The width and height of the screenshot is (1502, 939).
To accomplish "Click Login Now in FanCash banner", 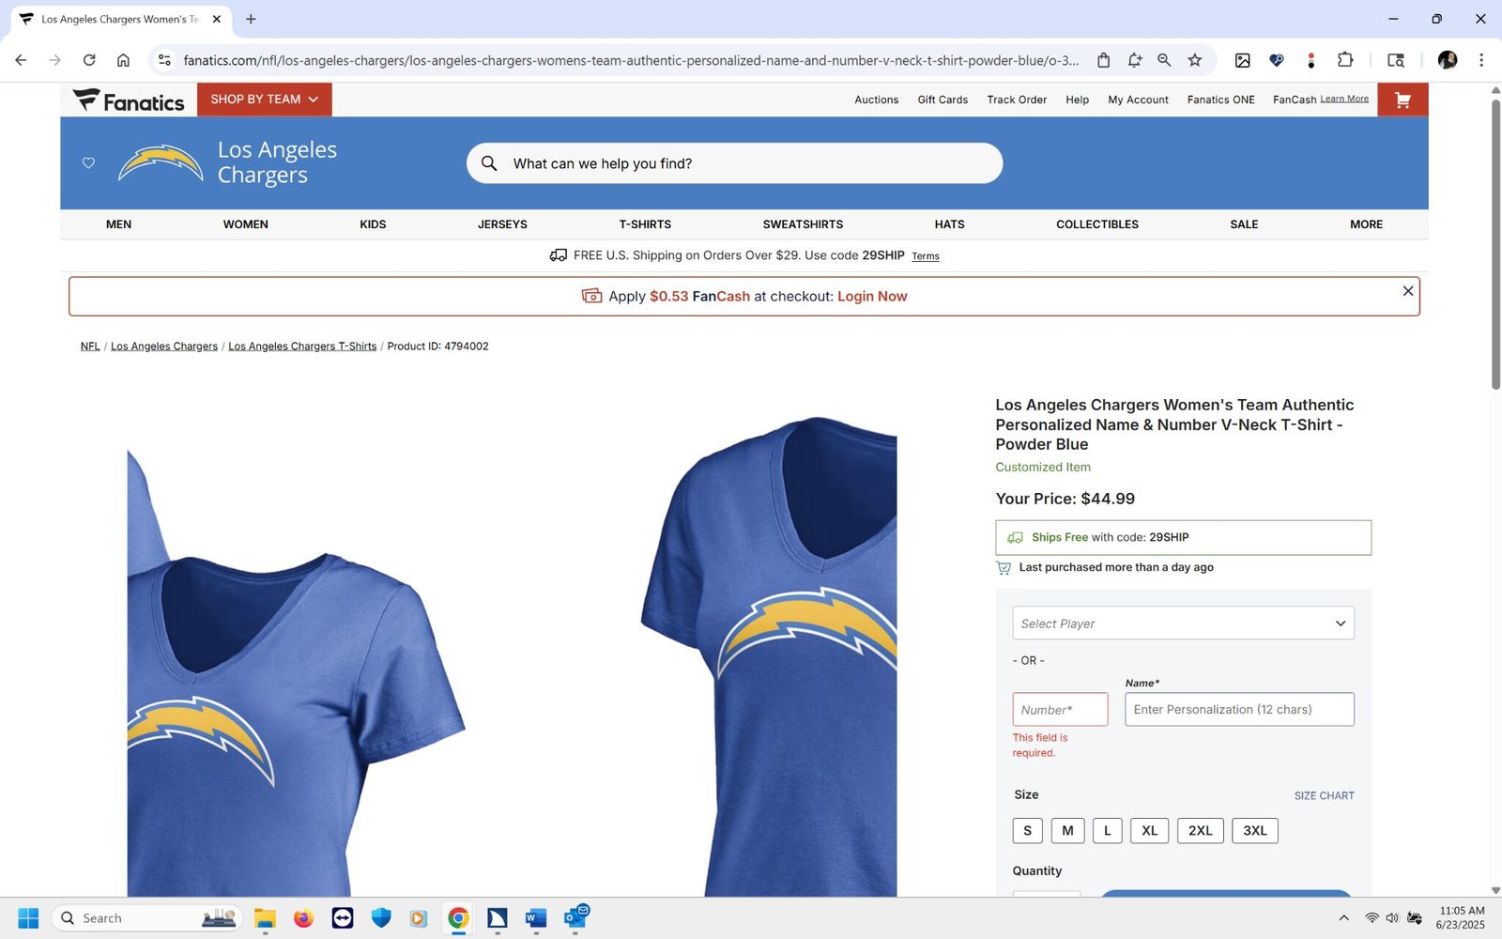I will click(x=872, y=297).
